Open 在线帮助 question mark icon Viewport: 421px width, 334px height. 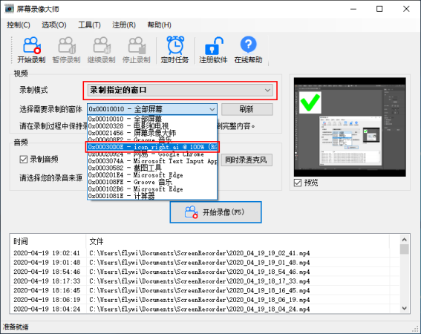(248, 45)
